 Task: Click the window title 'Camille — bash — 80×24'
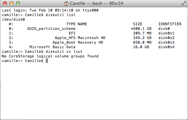97,3
